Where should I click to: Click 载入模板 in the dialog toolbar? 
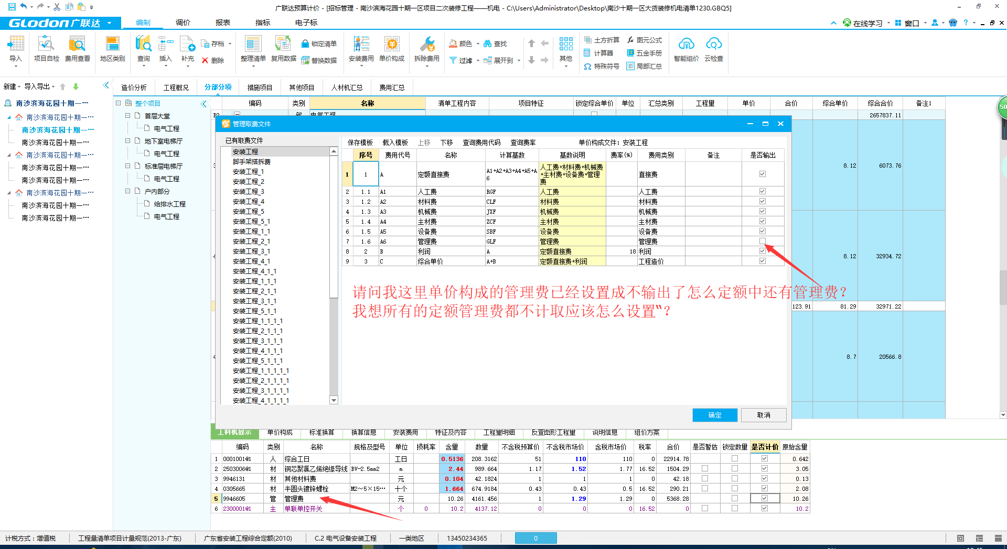pyautogui.click(x=395, y=142)
